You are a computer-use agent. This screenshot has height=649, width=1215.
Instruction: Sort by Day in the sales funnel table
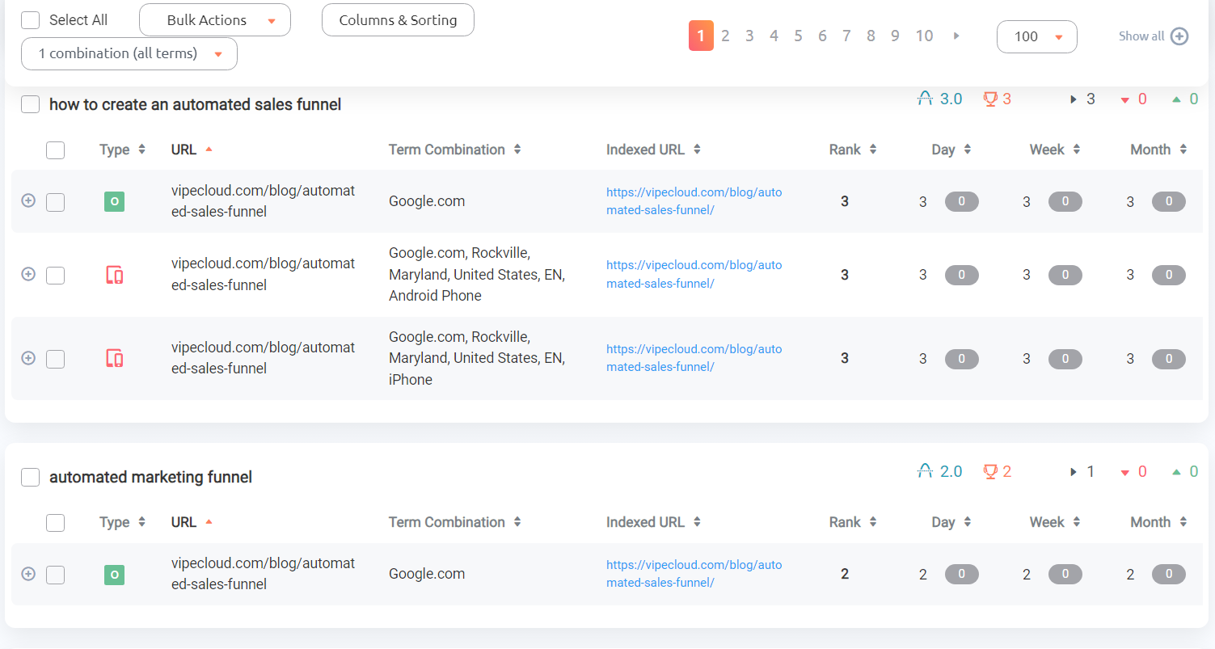coord(951,150)
